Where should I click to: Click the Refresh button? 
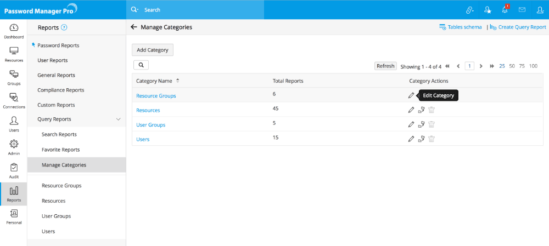tap(385, 66)
